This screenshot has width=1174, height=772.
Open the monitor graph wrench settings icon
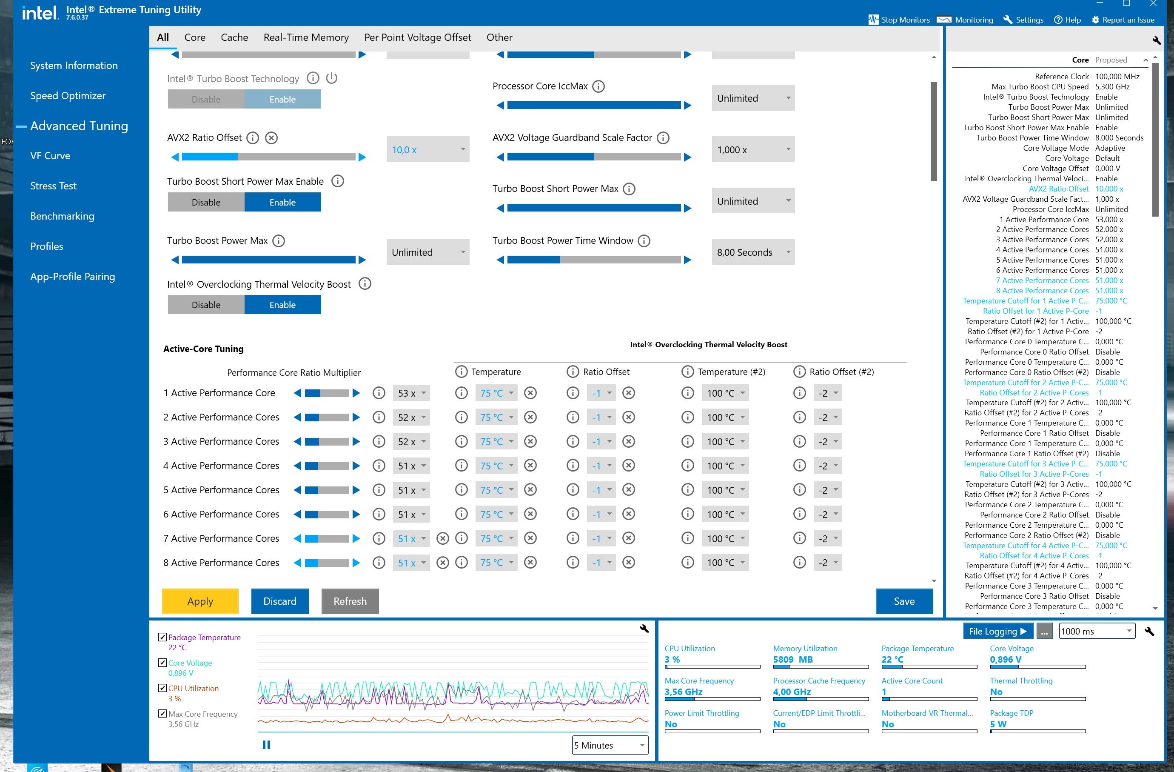644,628
